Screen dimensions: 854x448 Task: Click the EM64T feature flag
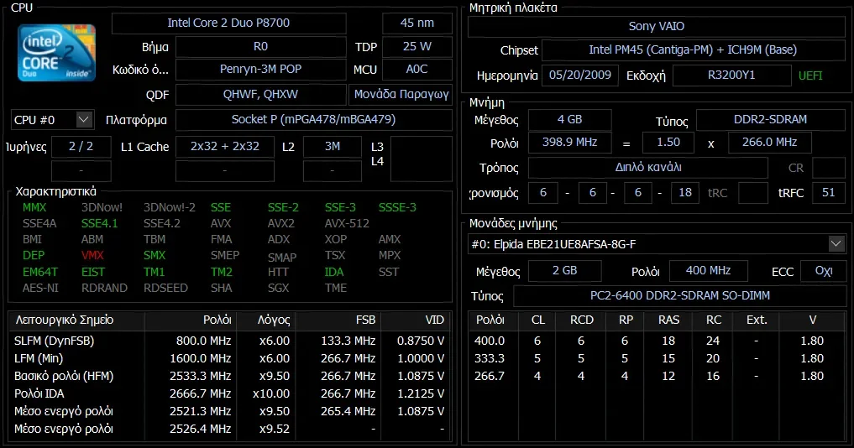(39, 272)
